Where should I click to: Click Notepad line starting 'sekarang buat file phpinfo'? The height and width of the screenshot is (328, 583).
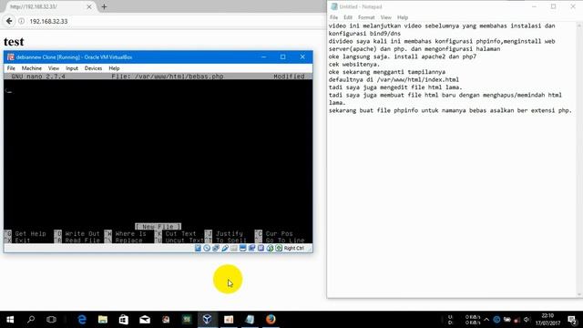point(450,110)
